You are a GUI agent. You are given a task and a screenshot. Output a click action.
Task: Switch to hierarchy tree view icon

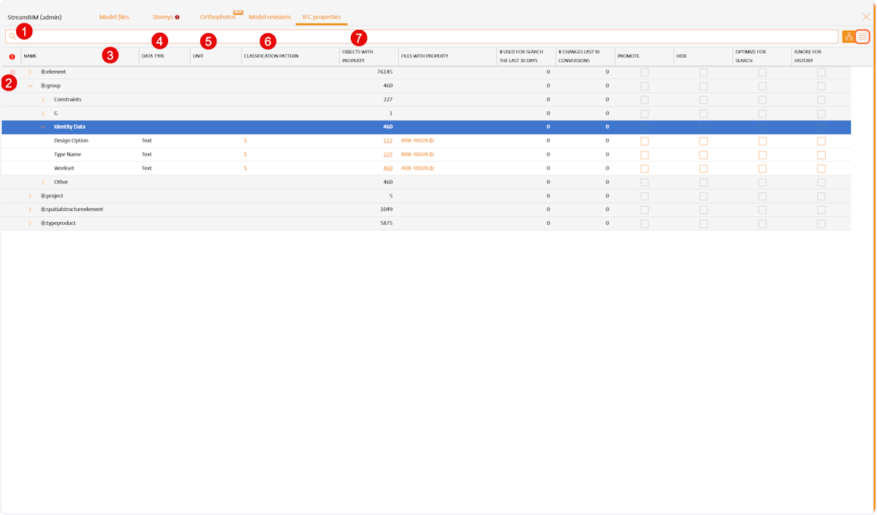tap(848, 37)
